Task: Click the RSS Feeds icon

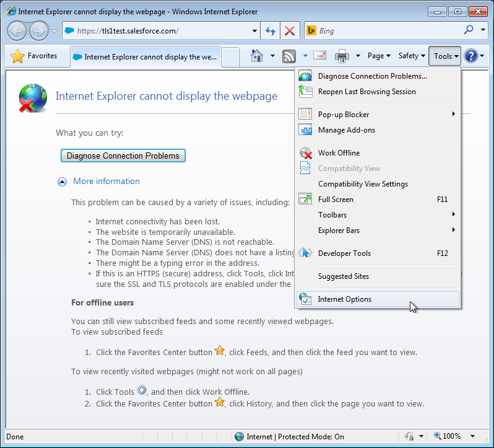Action: coord(289,56)
